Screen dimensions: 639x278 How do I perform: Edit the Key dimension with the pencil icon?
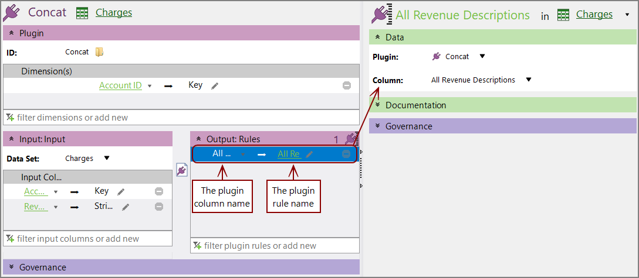[215, 86]
